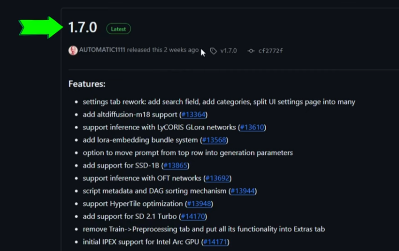Image resolution: width=399 pixels, height=251 pixels.
Task: Click the commit icon beside cf2772f
Action: (x=251, y=51)
